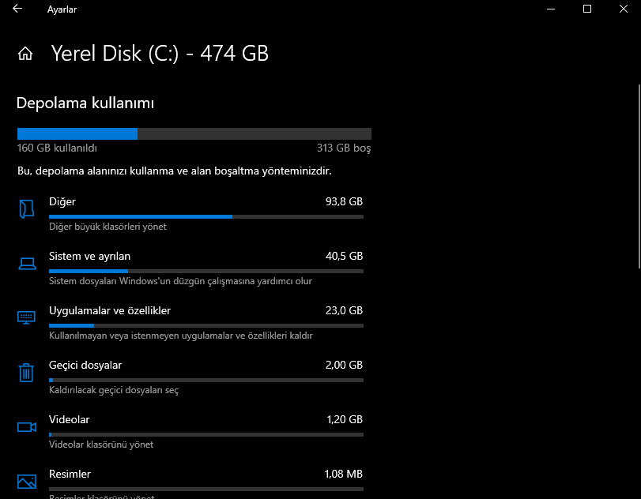Open Uygulamalar ve özellikler storage details
Viewport: 641px width, 499px height.
109,311
